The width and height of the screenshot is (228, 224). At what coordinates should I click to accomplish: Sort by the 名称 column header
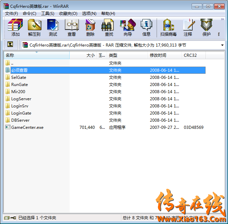[36, 55]
